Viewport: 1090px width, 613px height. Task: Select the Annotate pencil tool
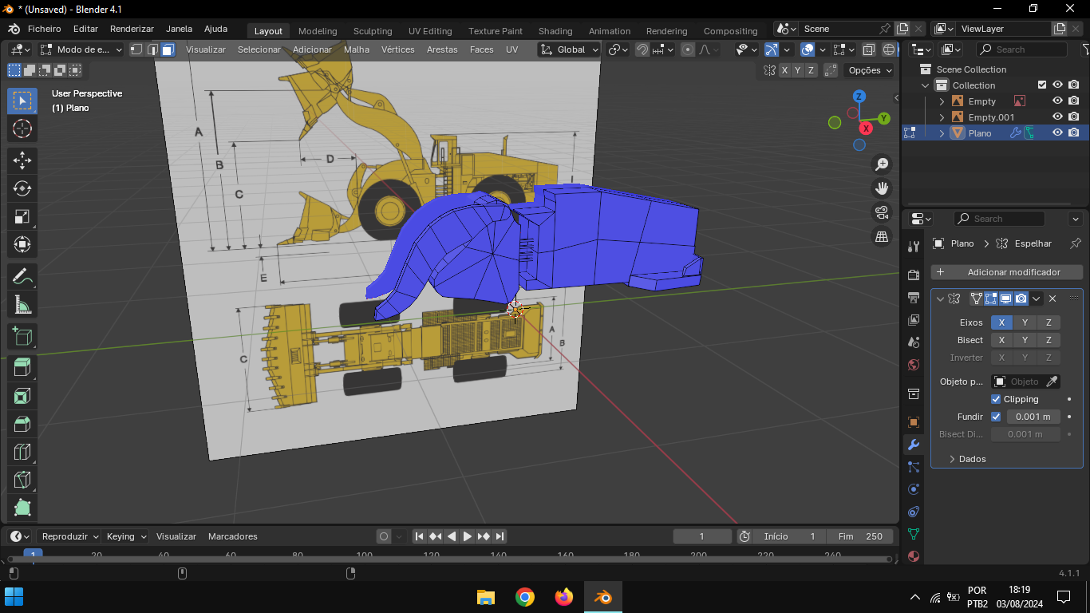click(22, 277)
